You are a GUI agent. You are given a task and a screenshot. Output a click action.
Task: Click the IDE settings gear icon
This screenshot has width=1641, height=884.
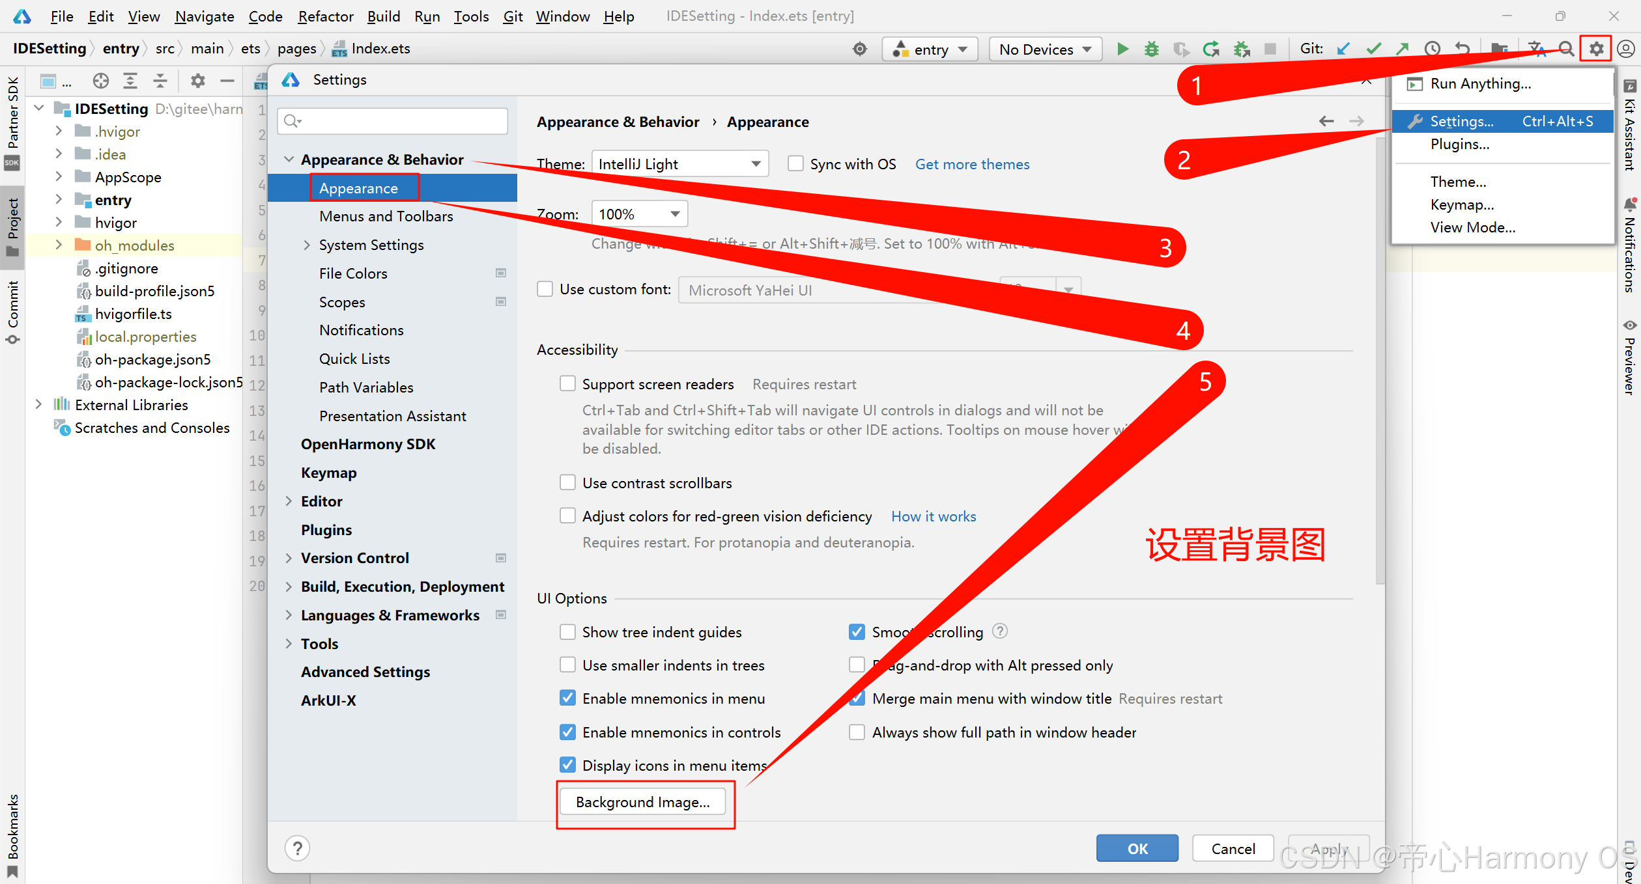click(x=1596, y=49)
